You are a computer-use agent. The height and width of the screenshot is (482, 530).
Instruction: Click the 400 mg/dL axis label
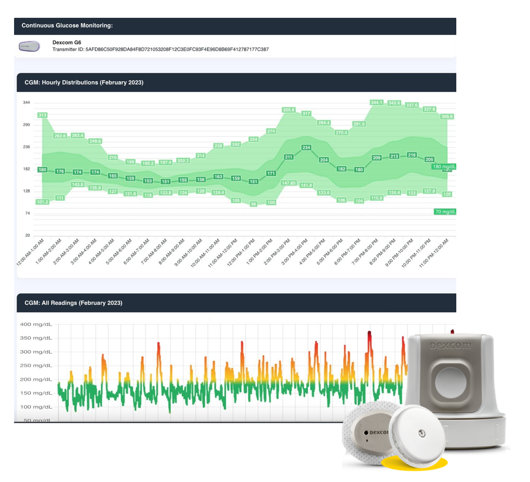tap(36, 324)
